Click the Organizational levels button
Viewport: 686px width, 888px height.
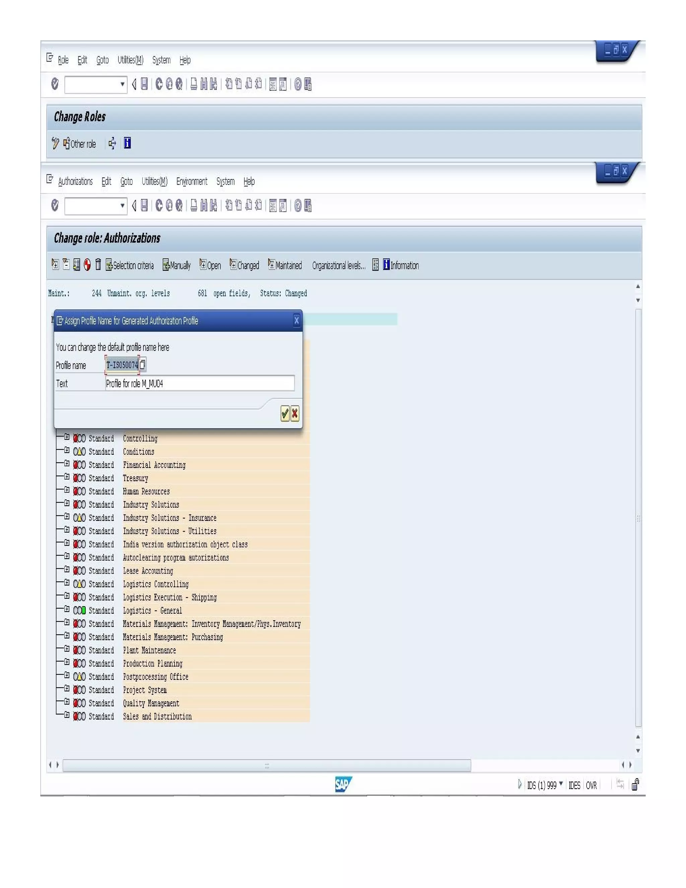click(339, 265)
